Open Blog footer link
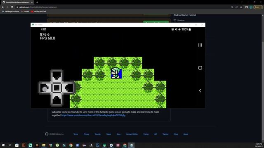Screen dimensions: 264x148 coord(176,134)
